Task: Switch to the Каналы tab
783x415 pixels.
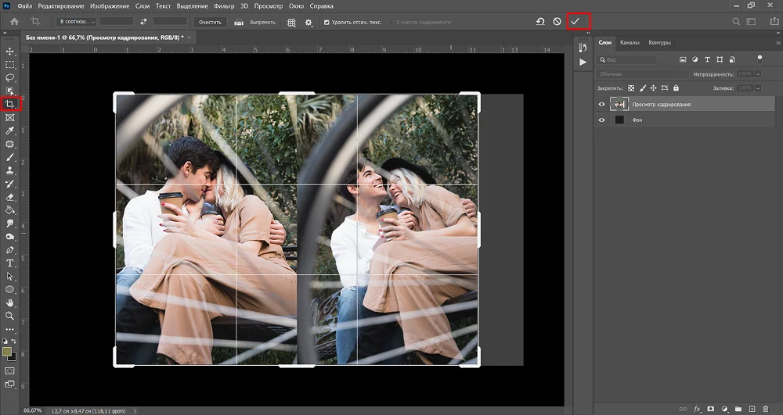Action: tap(630, 42)
